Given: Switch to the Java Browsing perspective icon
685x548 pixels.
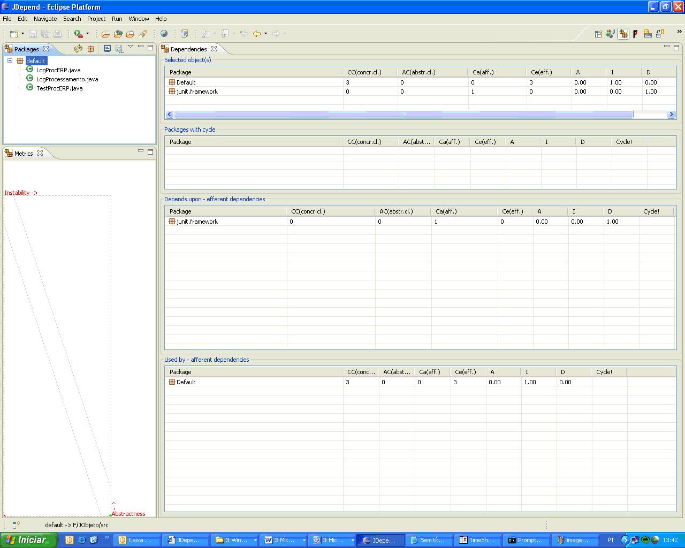Looking at the screenshot, I should click(610, 34).
